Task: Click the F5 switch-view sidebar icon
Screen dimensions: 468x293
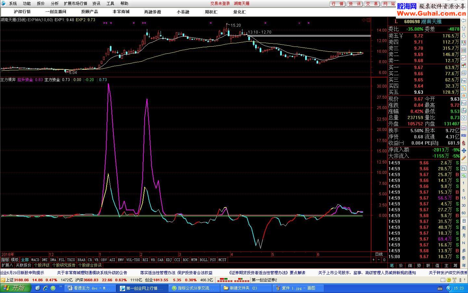Action: (464, 168)
